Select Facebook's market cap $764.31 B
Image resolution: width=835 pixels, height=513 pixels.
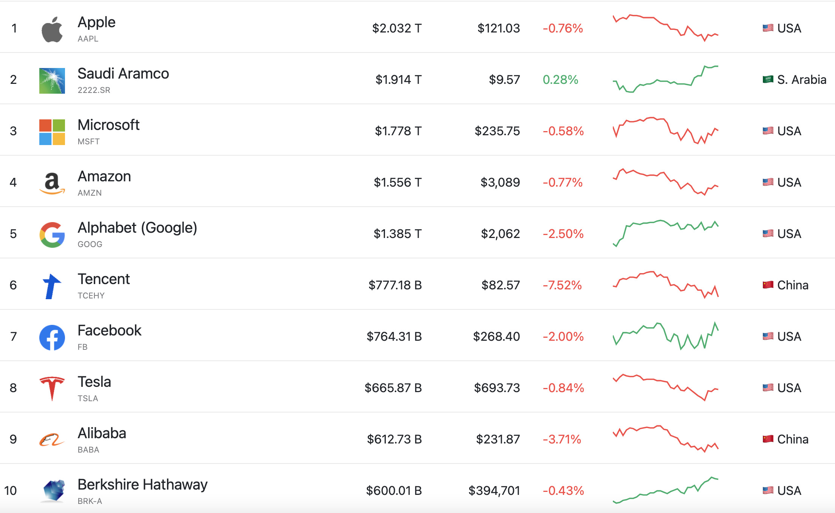point(394,337)
